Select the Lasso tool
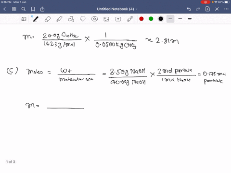 [x=83, y=19]
